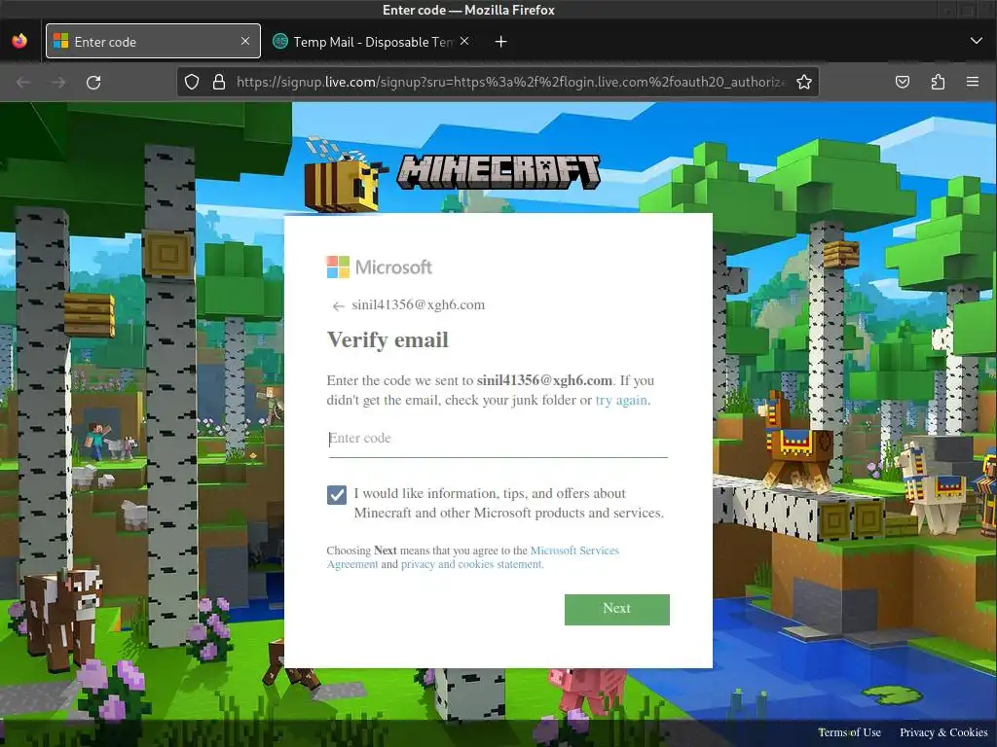Viewport: 997px width, 747px height.
Task: Open the tracking protection shield icon
Action: [x=192, y=82]
